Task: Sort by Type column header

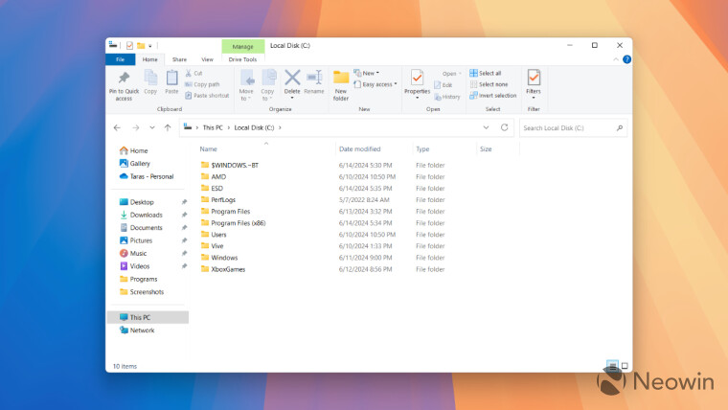Action: click(422, 149)
